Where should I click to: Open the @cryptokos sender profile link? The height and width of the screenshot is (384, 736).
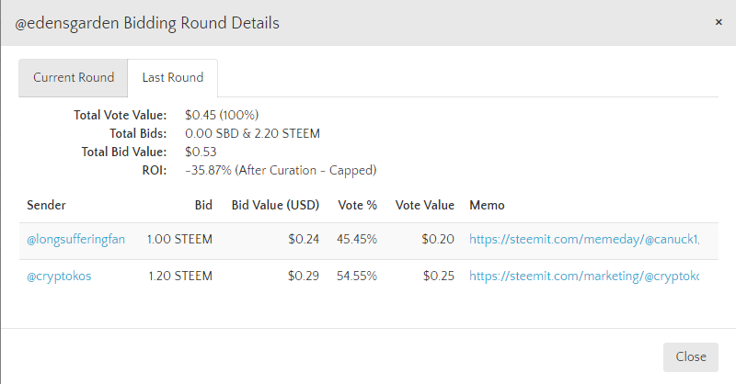[59, 277]
